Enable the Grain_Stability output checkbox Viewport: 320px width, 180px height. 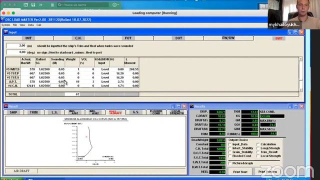(x=230, y=152)
